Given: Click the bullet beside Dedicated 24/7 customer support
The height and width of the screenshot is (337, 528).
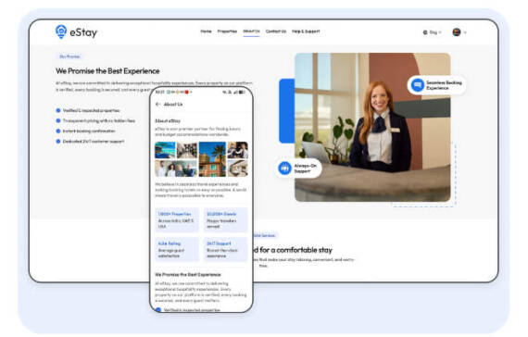Looking at the screenshot, I should point(58,142).
